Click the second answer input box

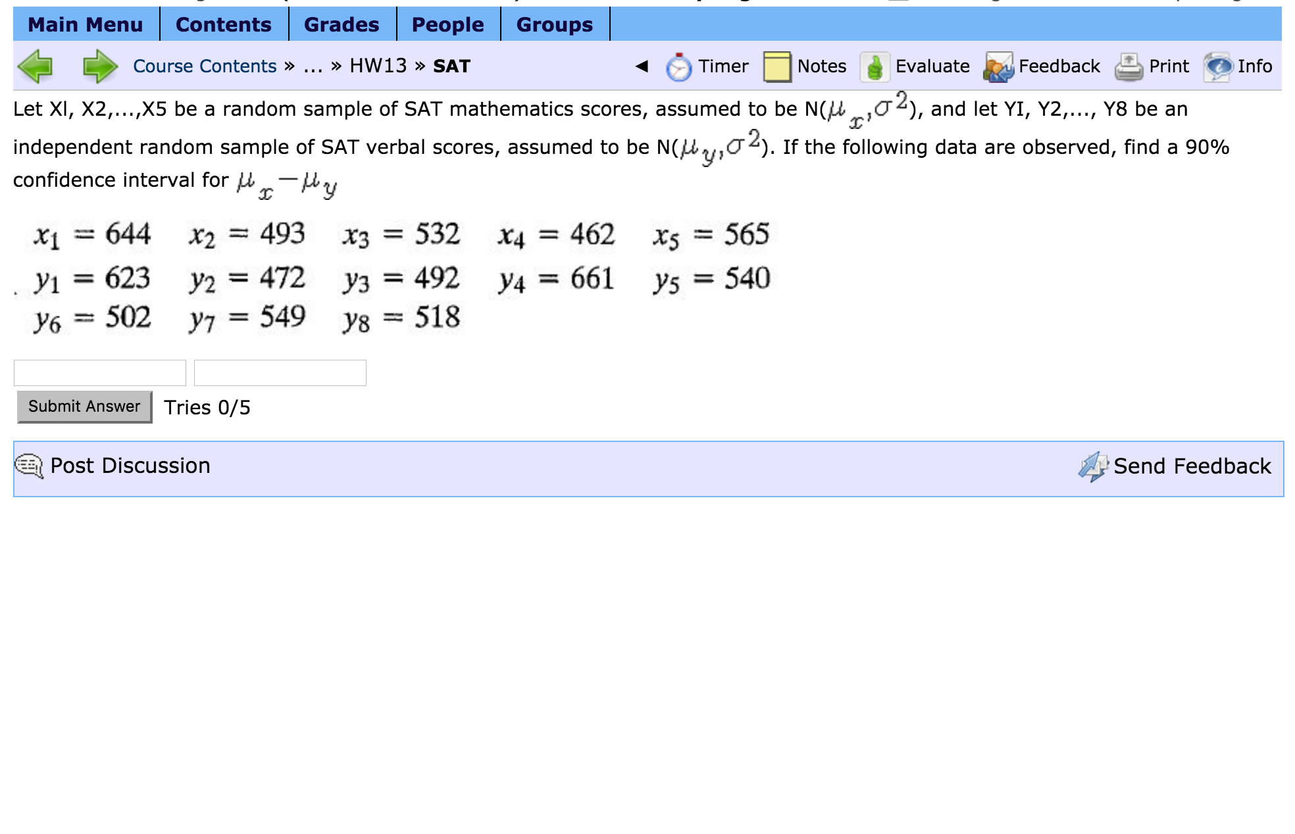click(x=279, y=372)
